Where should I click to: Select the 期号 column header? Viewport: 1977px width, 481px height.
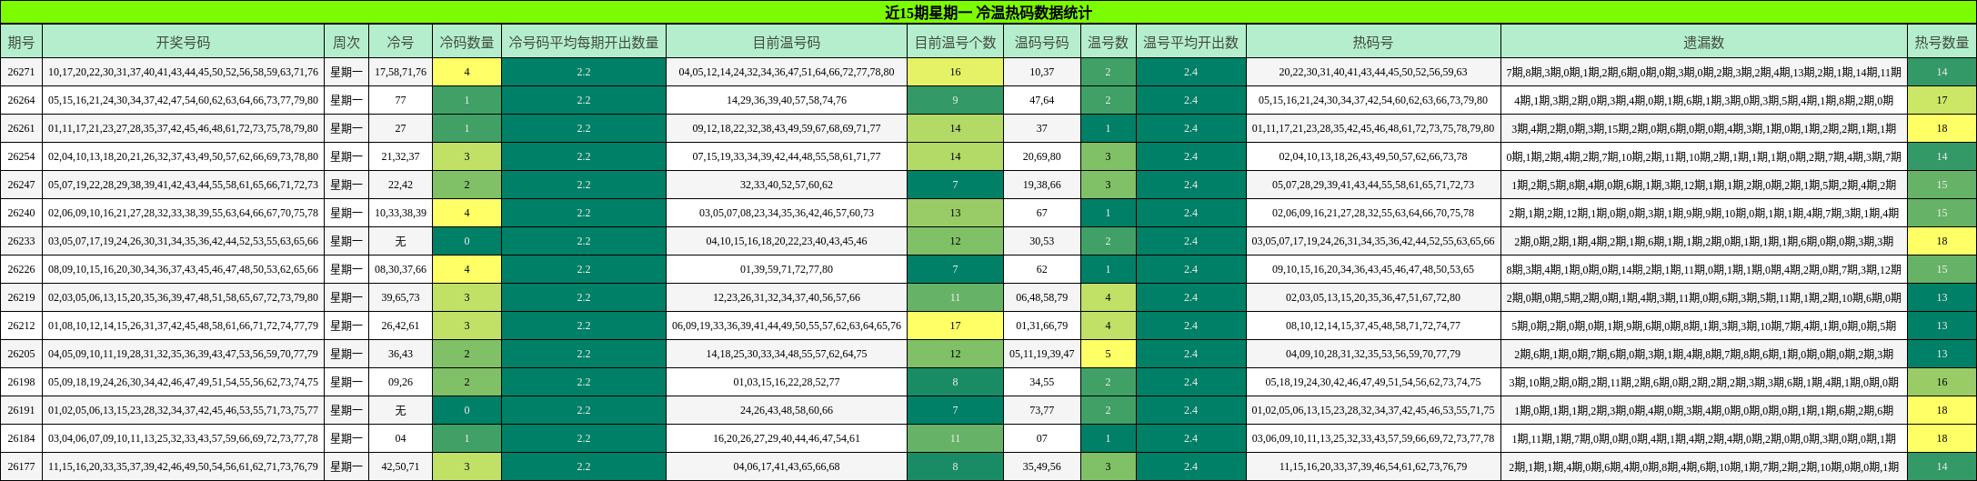coord(21,42)
